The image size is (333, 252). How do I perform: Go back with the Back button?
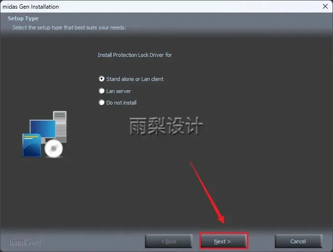tap(168, 241)
